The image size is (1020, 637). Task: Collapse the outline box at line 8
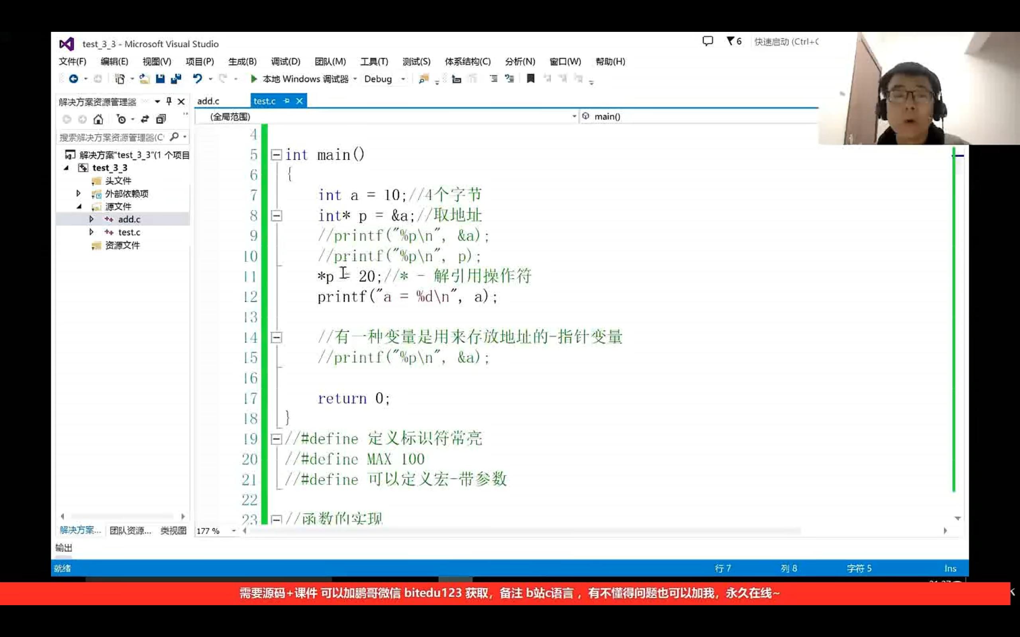coord(276,216)
